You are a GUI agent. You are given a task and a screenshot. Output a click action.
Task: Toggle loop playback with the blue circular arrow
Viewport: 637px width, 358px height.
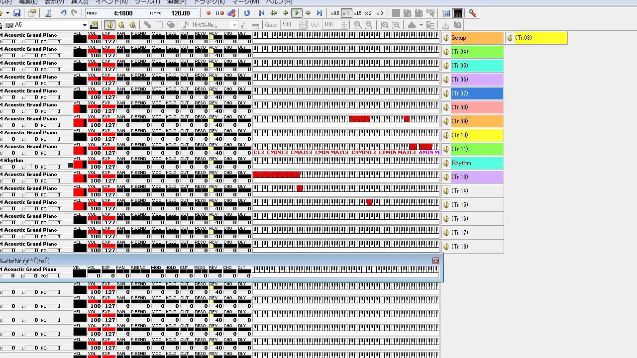click(x=247, y=13)
